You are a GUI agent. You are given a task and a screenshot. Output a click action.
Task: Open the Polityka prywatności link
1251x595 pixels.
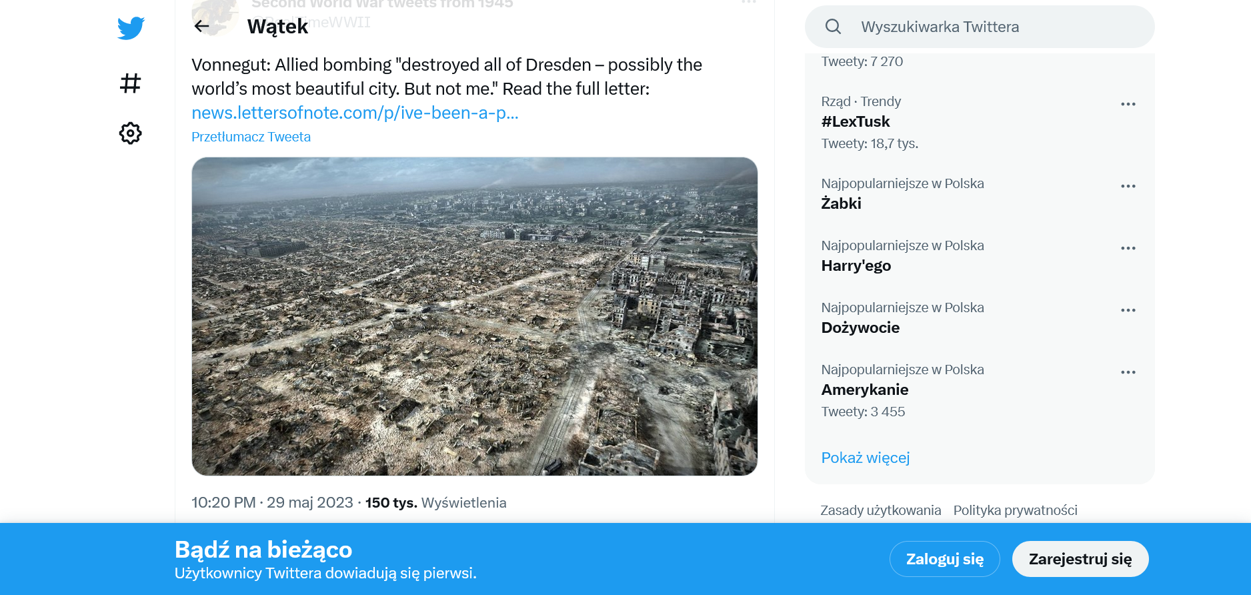[x=1015, y=510]
